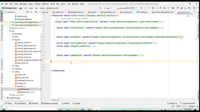This screenshot has height=112, width=200.
Task: Click CRLF line separator in status bar
Action: pyautogui.click(x=178, y=106)
